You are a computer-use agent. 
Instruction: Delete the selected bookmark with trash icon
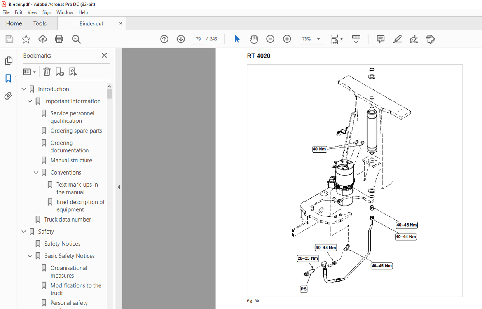point(47,72)
